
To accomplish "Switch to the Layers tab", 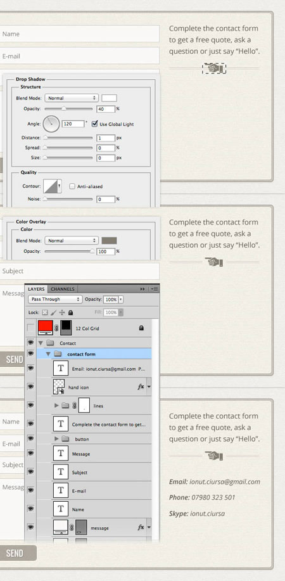I will click(36, 289).
